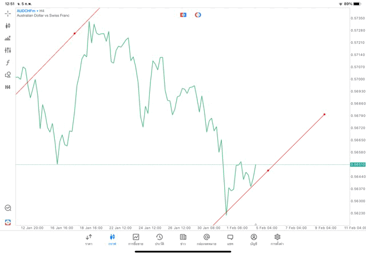Open the drawing objects shapes tool
The width and height of the screenshot is (366, 255).
tap(8, 75)
